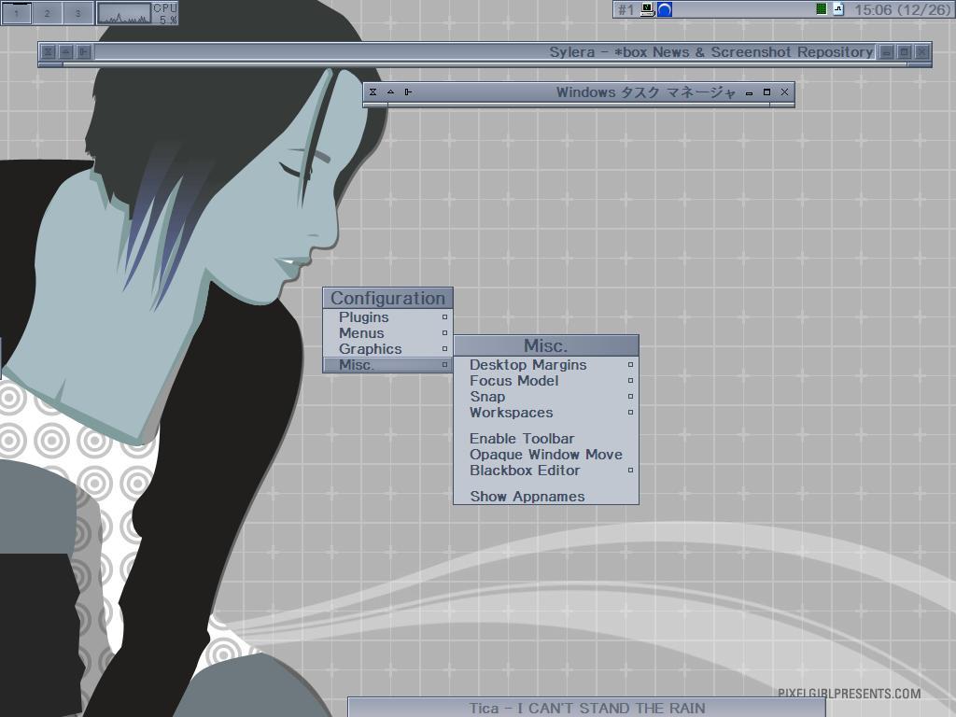Expand the Graphics submenu
The height and width of the screenshot is (717, 956).
pyautogui.click(x=387, y=349)
